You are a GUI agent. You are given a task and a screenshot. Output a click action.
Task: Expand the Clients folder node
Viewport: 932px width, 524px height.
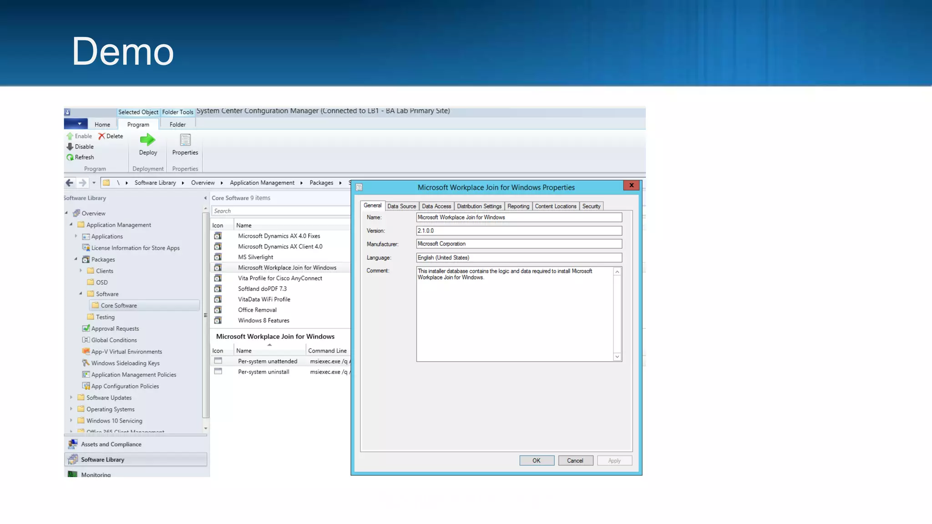coord(81,271)
